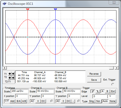
Task: Click the Channel A Scale field
Action: [x=45, y=91]
